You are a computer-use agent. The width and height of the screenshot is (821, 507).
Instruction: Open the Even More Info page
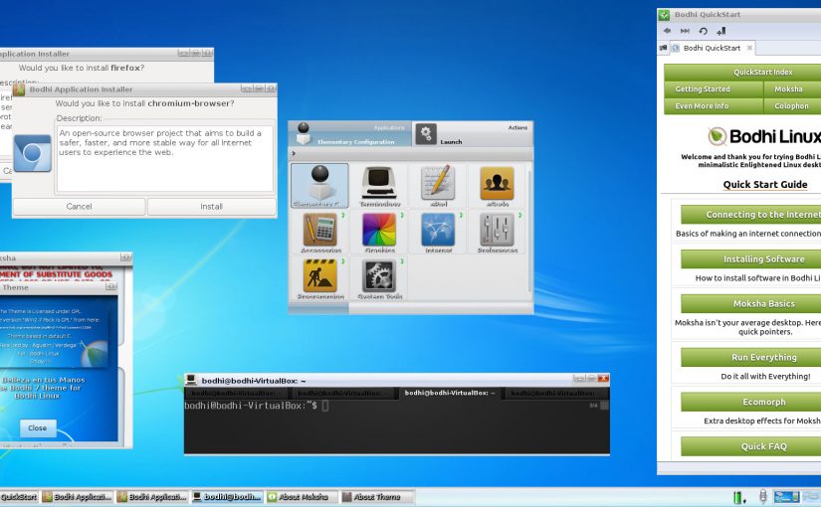point(714,105)
